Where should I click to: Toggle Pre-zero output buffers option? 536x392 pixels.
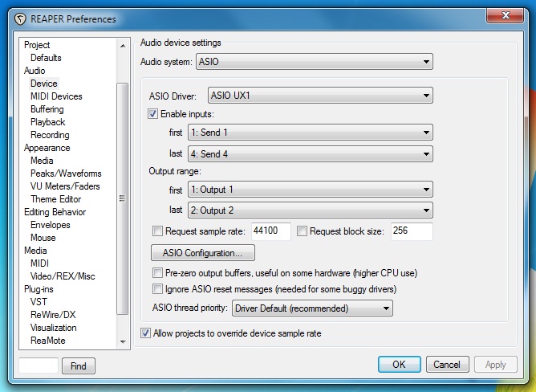coord(157,273)
